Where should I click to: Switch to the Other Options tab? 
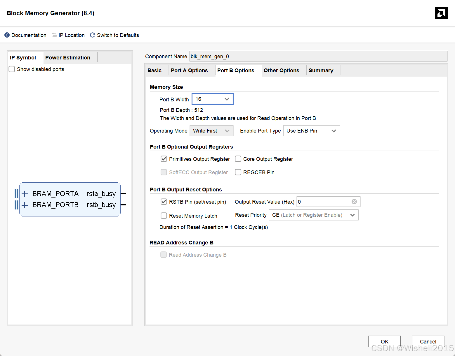(282, 71)
